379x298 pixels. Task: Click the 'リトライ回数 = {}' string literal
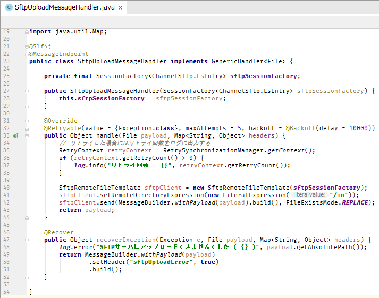click(x=139, y=165)
